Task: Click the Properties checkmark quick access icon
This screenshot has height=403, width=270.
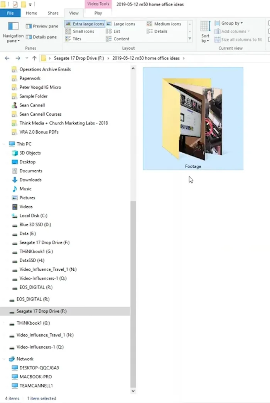Action: (x=15, y=4)
